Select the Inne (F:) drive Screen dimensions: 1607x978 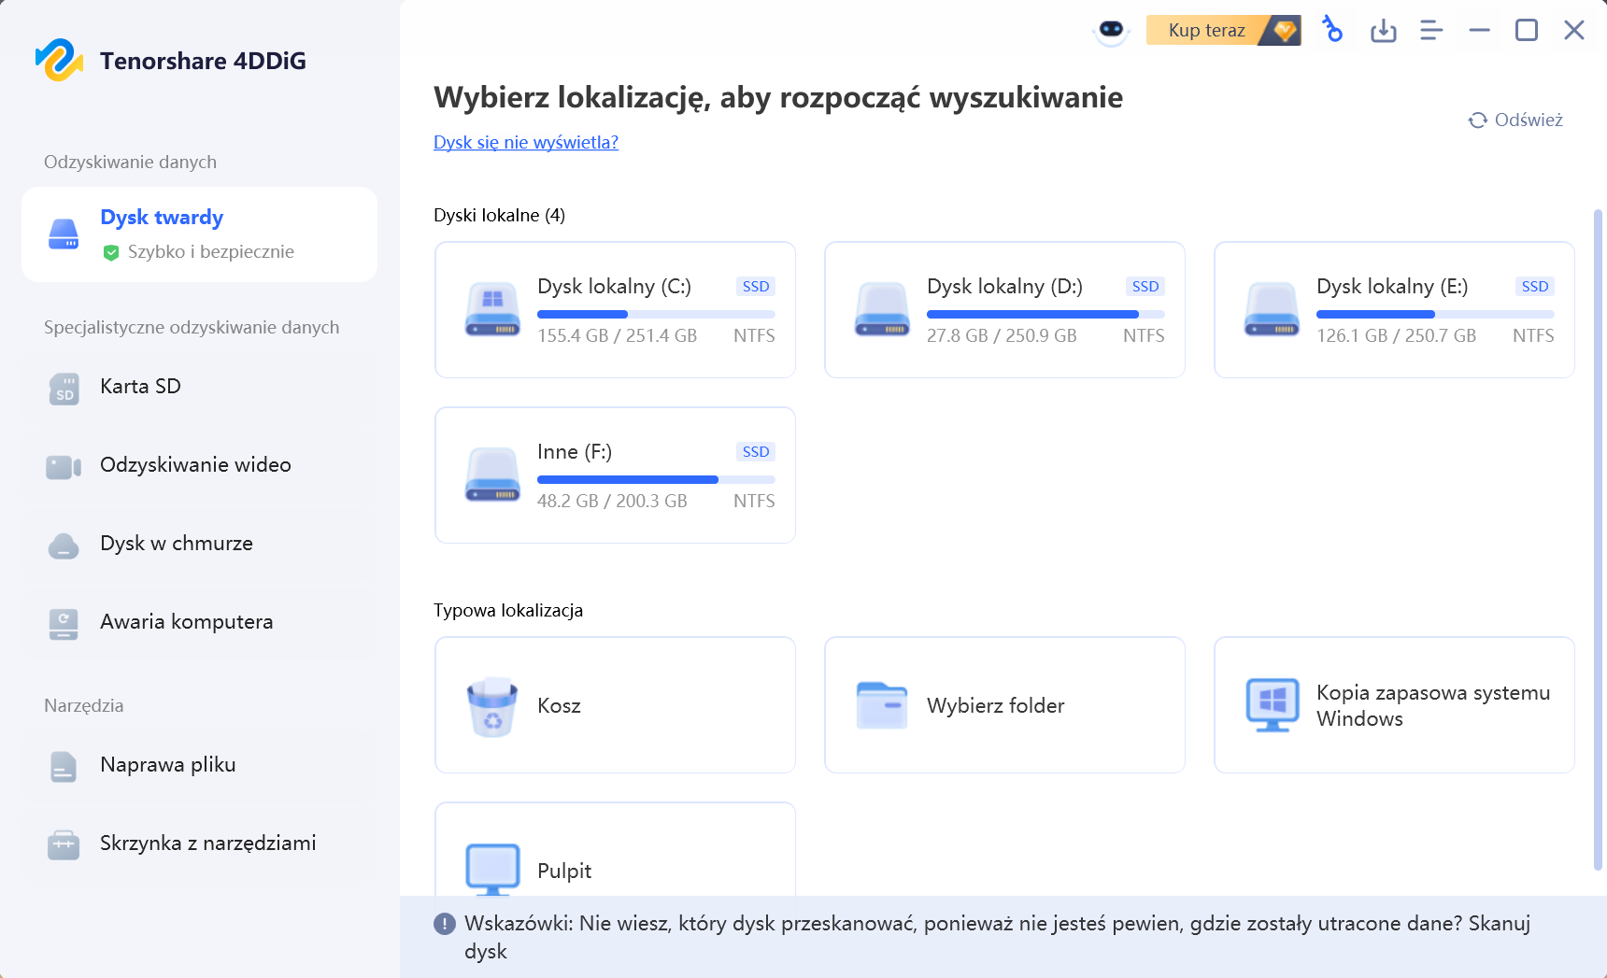pyautogui.click(x=615, y=475)
